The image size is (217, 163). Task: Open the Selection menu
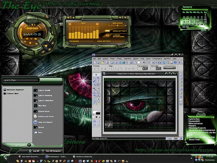[x=127, y=59]
